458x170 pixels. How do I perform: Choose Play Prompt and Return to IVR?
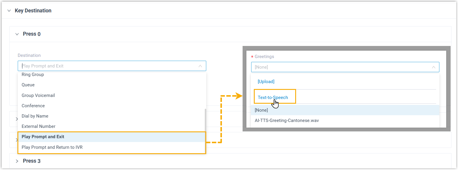pos(52,147)
